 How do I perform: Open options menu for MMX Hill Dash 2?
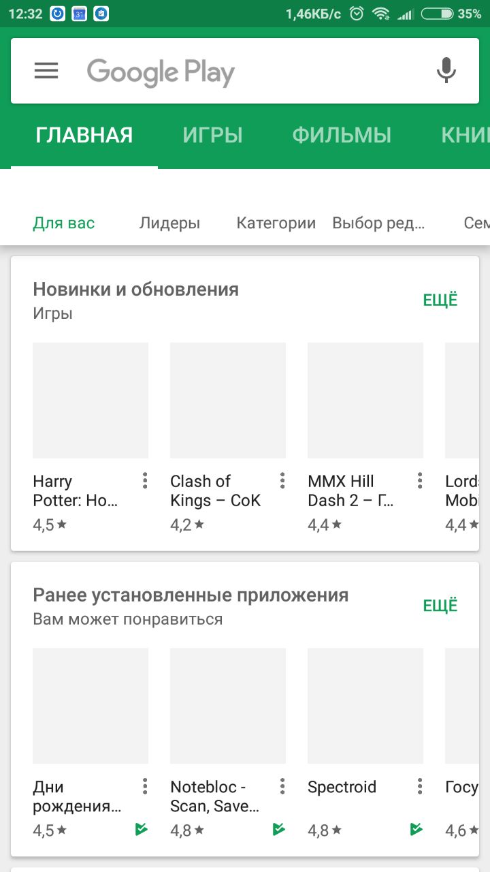click(x=420, y=481)
